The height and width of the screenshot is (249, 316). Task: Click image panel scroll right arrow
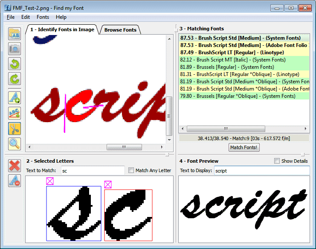tap(162, 147)
